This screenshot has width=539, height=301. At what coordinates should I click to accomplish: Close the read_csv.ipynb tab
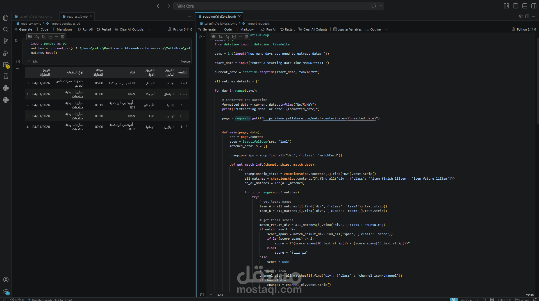click(91, 17)
